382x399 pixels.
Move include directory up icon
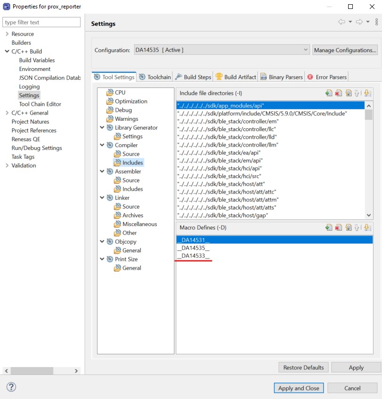coord(358,93)
